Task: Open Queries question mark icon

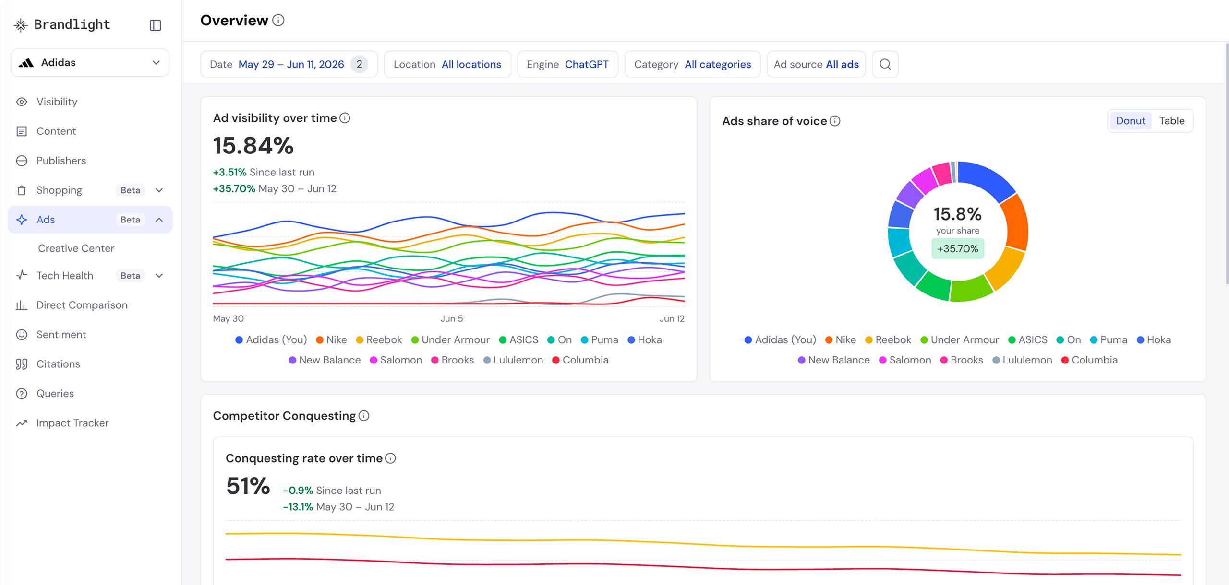Action: (x=22, y=394)
